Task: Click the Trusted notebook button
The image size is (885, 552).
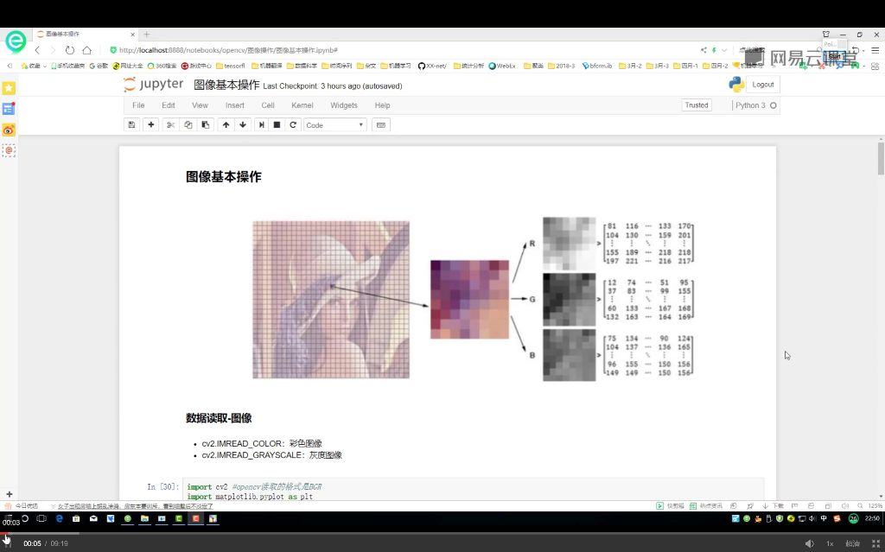Action: [697, 105]
